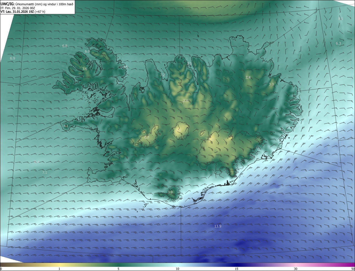Click the 30 tick on colour scale
The width and height of the screenshot is (355, 271).
(x=296, y=269)
